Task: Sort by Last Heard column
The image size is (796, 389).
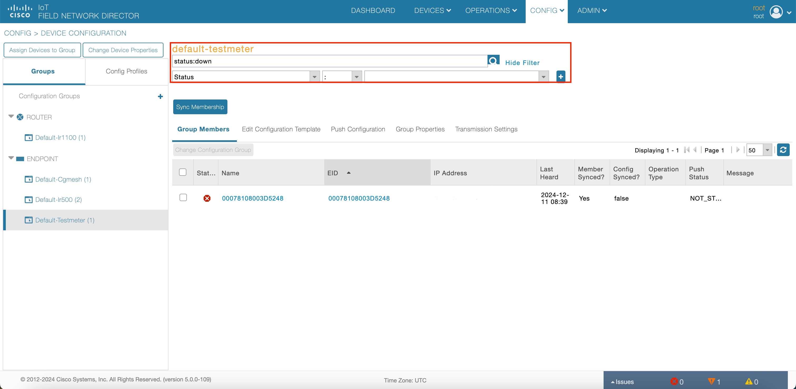Action: (555, 173)
